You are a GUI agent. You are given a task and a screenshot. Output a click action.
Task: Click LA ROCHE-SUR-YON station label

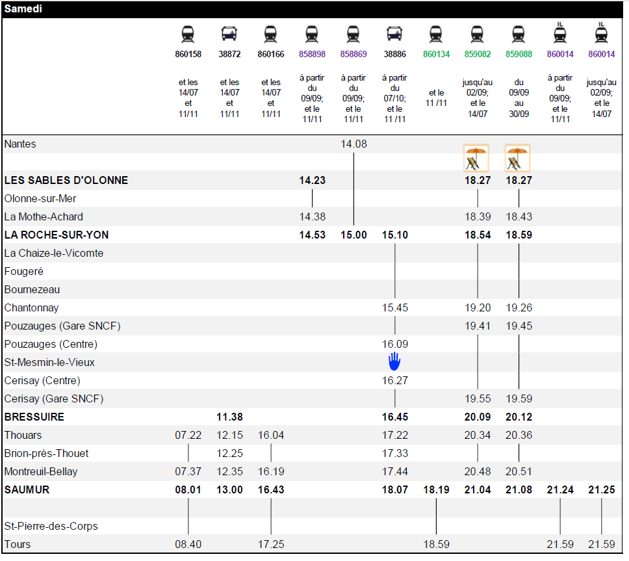coord(57,235)
